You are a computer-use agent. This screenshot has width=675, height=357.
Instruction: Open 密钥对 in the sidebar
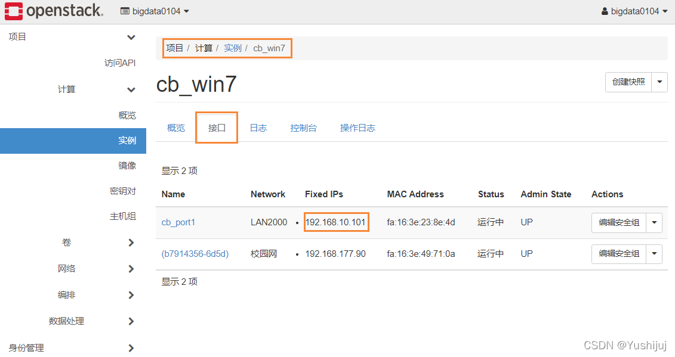(123, 191)
